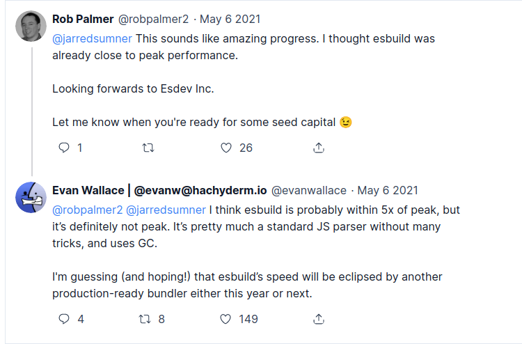Open Rob Palmer's tweet date May 6 2021
Viewport: 522px width, 344px height.
coord(228,19)
